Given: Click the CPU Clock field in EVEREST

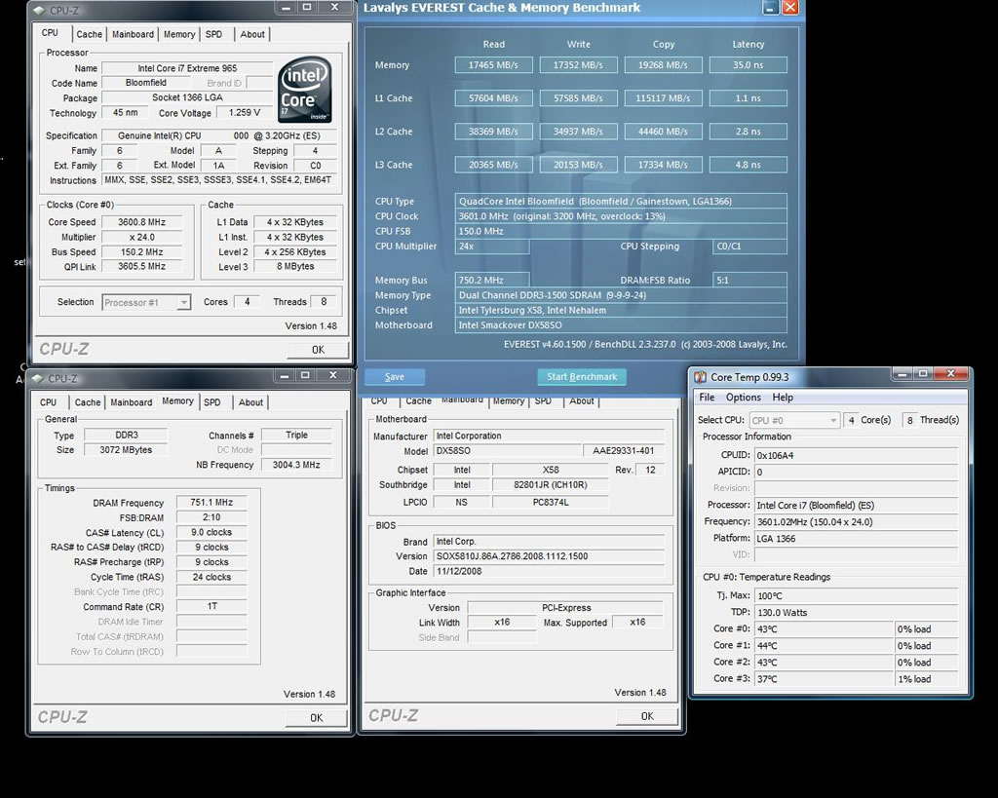Looking at the screenshot, I should [621, 216].
